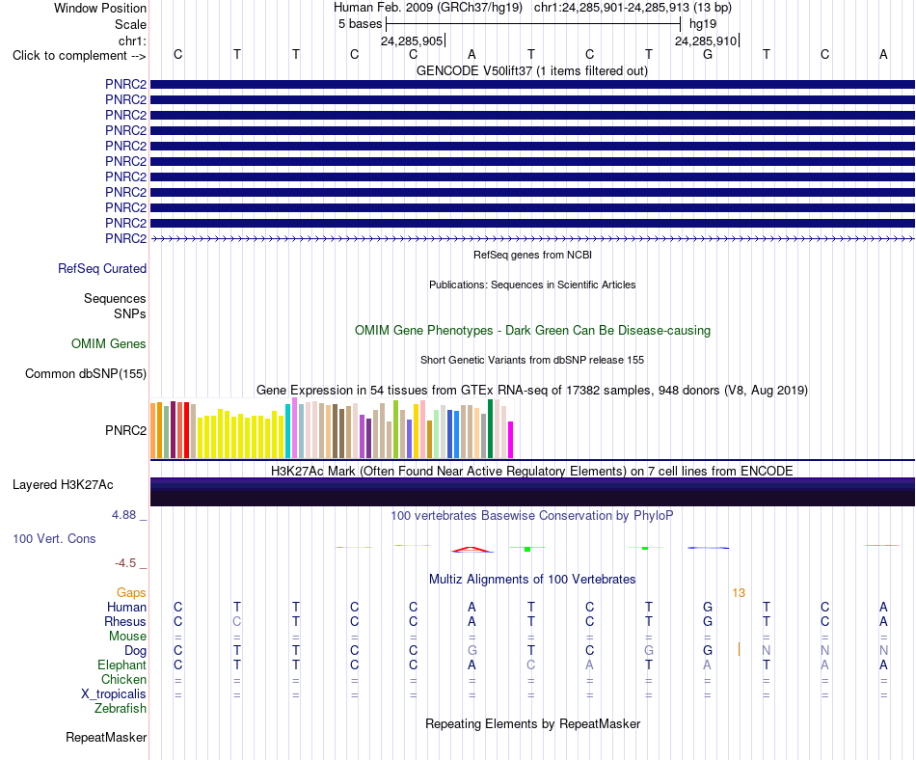Click the 'Scale' label

pyautogui.click(x=130, y=24)
